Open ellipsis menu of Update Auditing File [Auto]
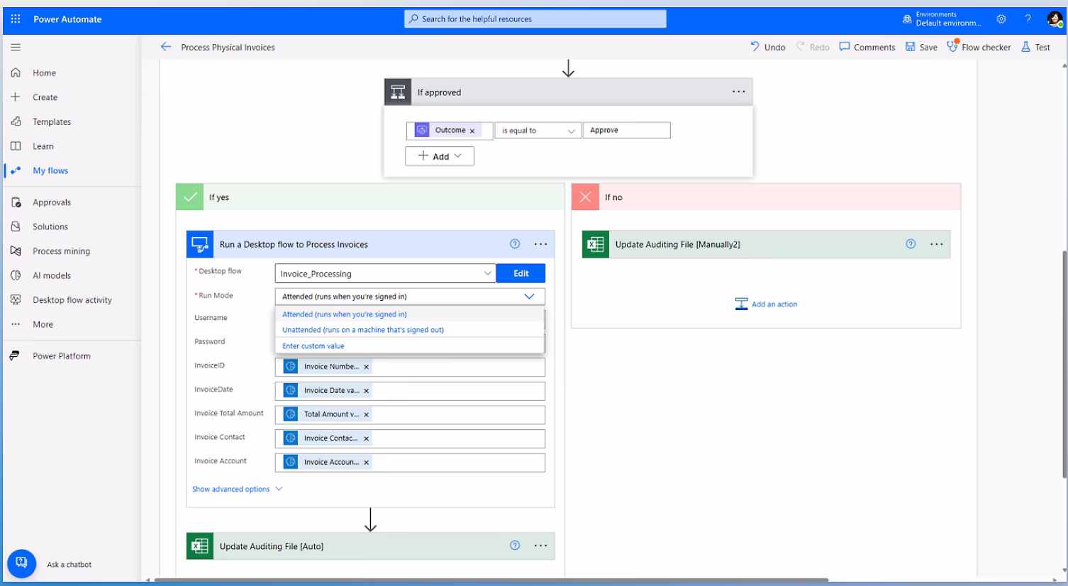 [x=541, y=546]
